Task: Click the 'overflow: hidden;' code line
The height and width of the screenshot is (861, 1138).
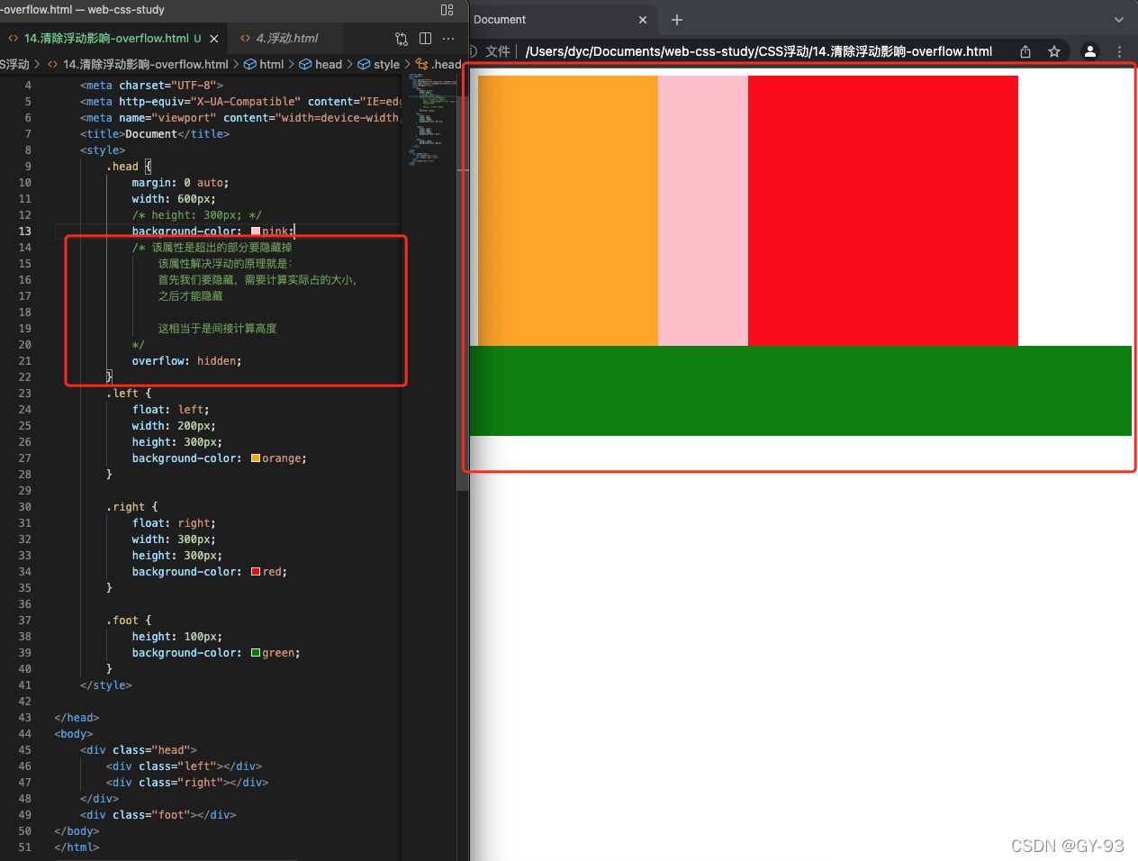Action: tap(186, 361)
